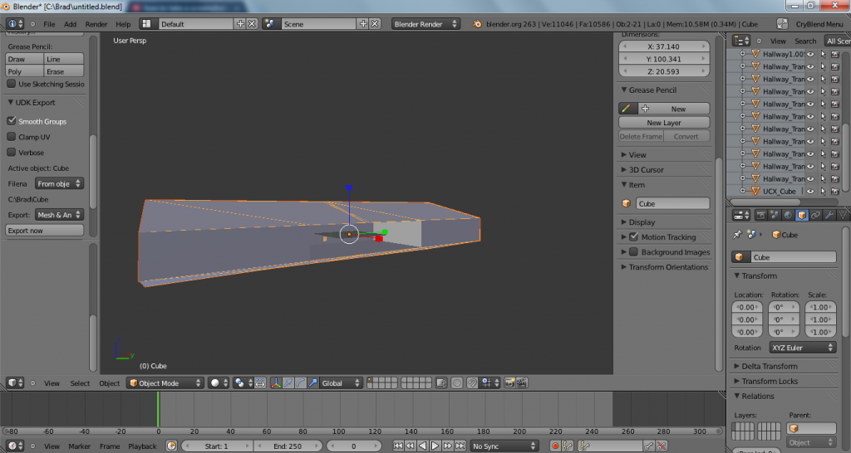Image resolution: width=851 pixels, height=453 pixels.
Task: Open the Mesh & An export dropdown
Action: coord(59,215)
